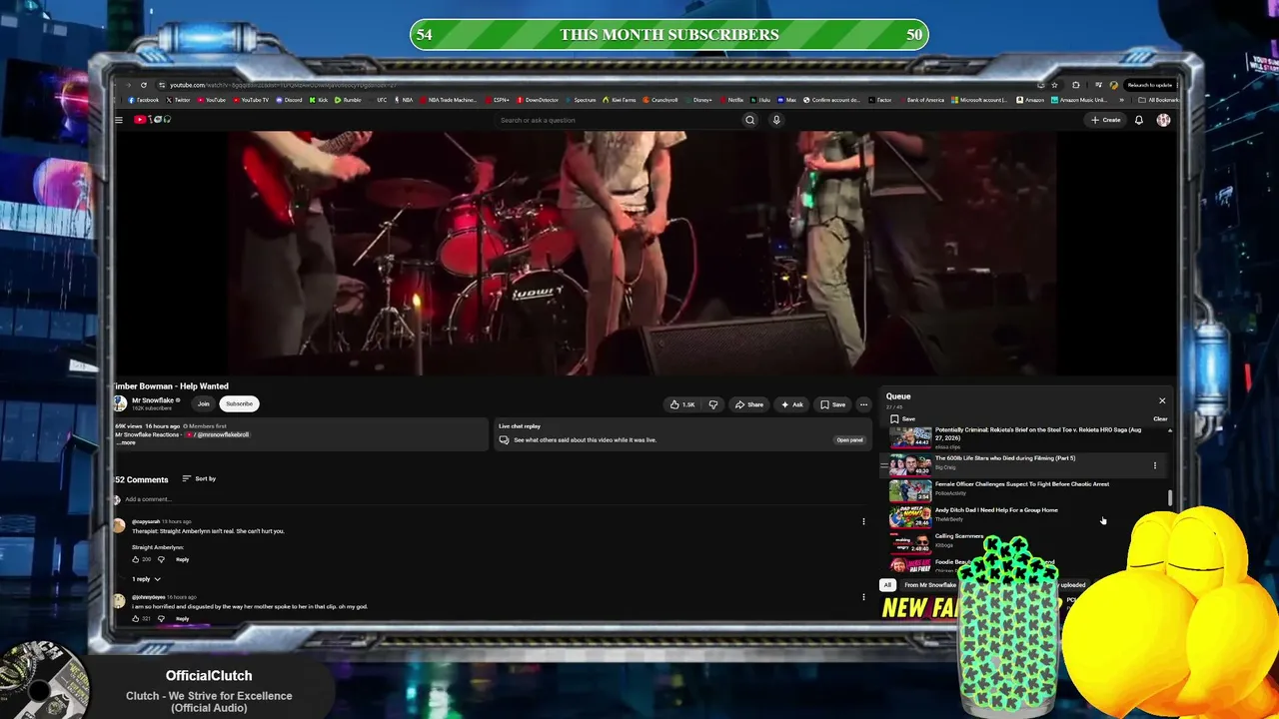
Task: Open the Create menu
Action: pyautogui.click(x=1106, y=120)
